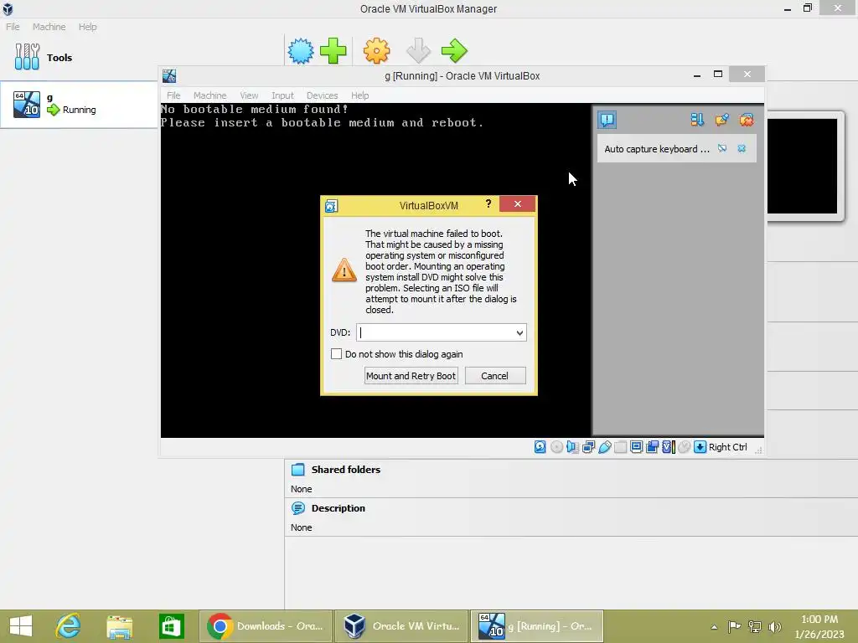The width and height of the screenshot is (858, 643).
Task: Click the do-not-show-again icon on Auto capture message
Action: [x=722, y=148]
